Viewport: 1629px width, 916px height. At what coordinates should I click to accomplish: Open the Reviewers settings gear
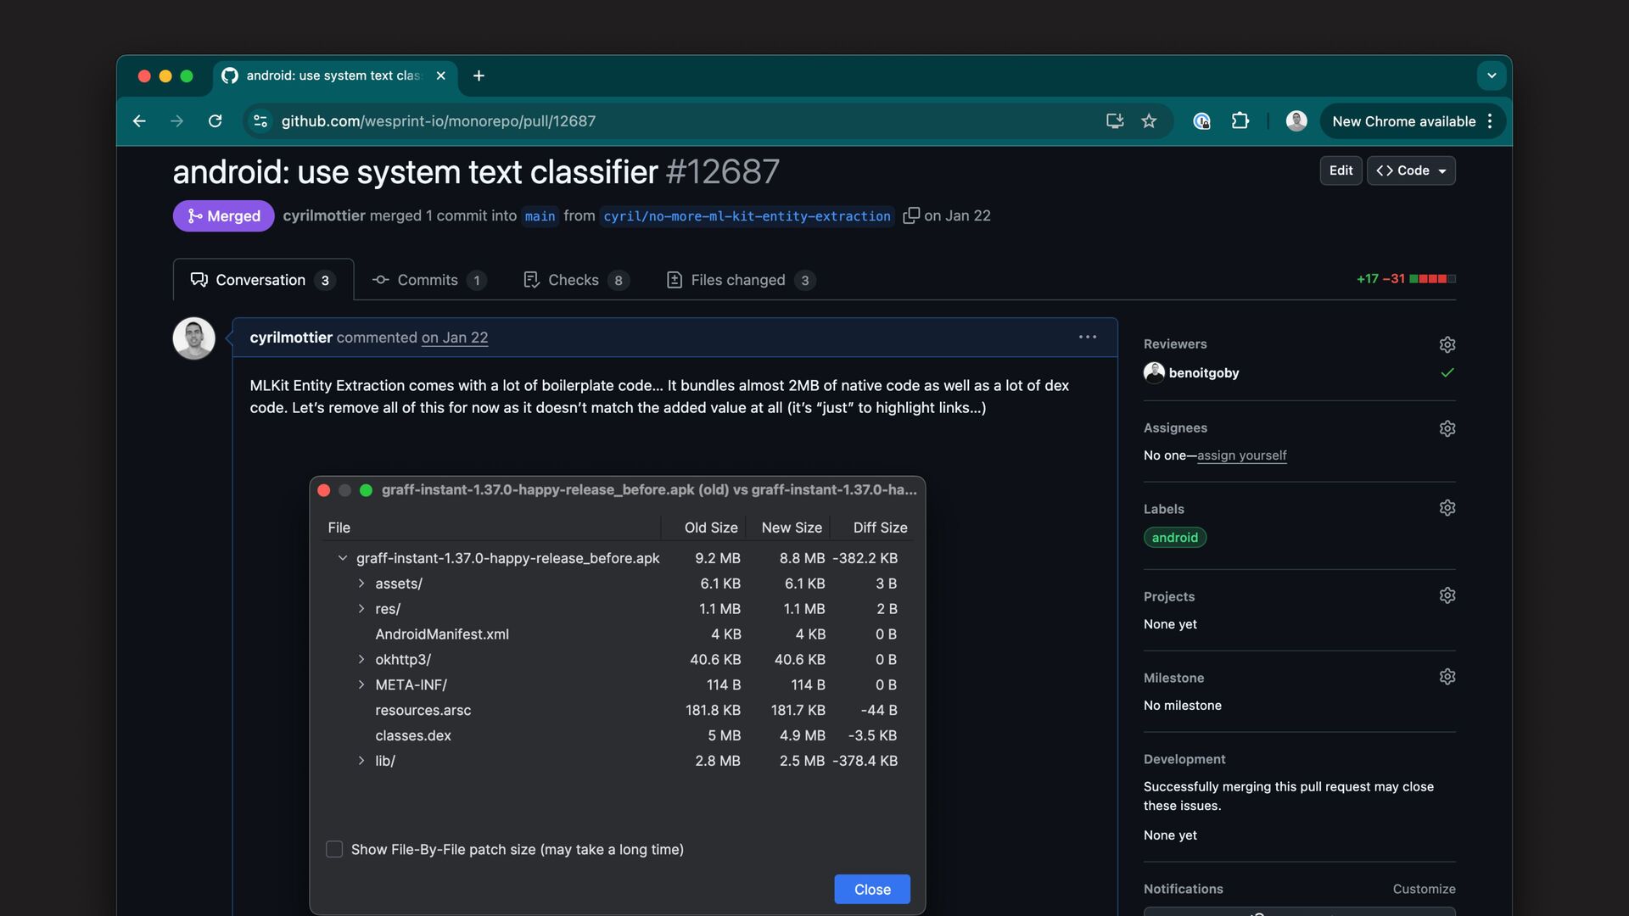click(1447, 344)
